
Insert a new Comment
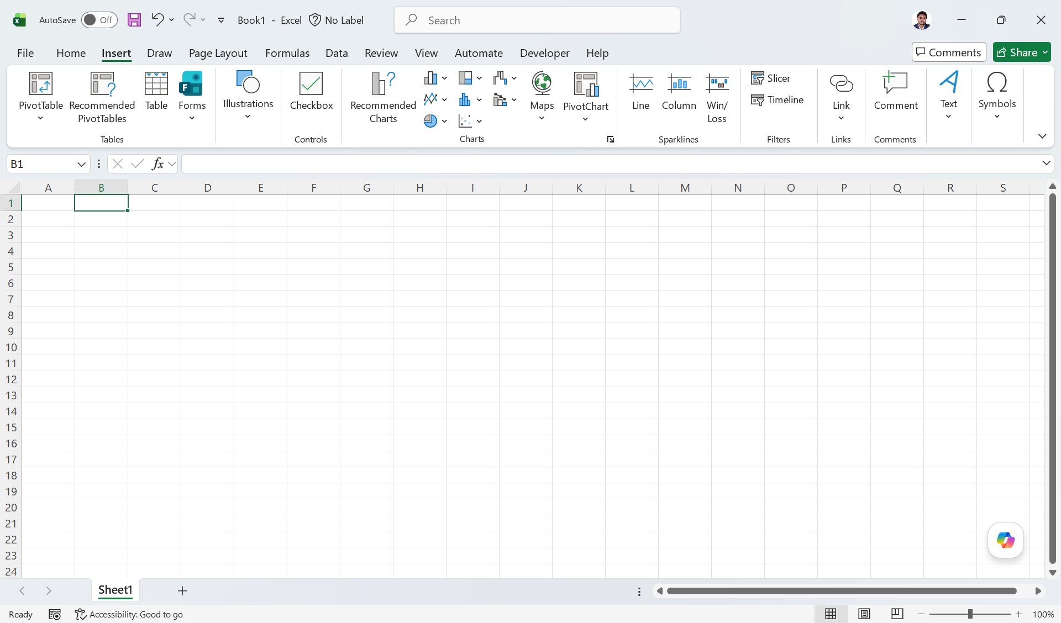coord(896,91)
